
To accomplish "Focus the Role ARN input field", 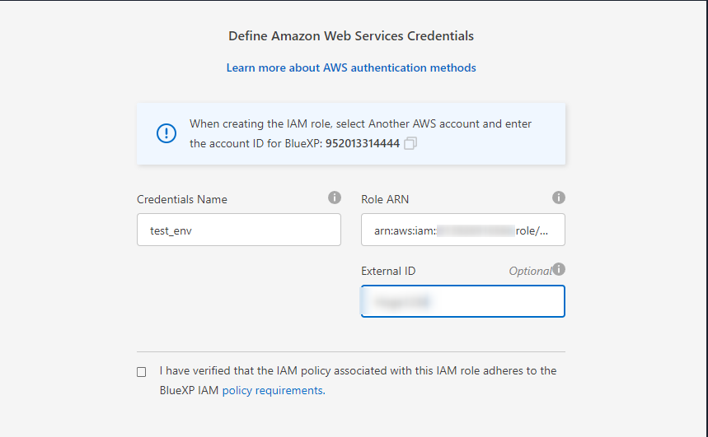I will pyautogui.click(x=463, y=230).
